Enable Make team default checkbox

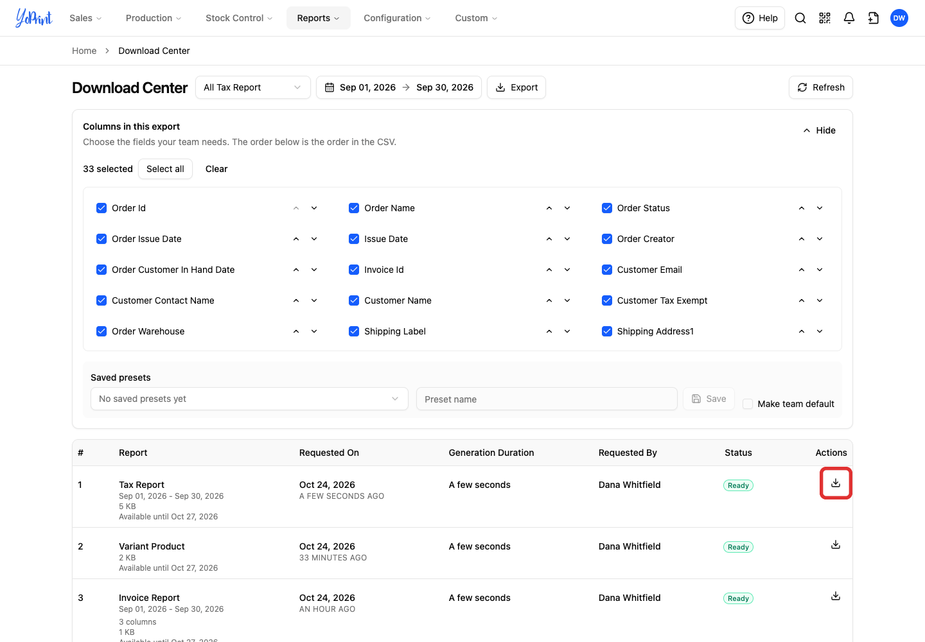point(748,404)
